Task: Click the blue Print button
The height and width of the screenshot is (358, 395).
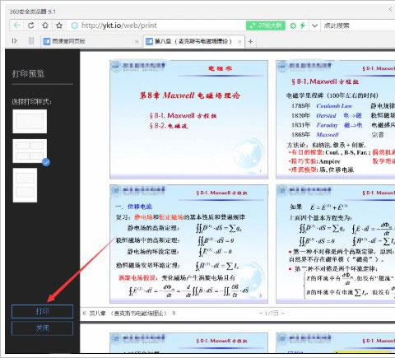Action: 42,311
